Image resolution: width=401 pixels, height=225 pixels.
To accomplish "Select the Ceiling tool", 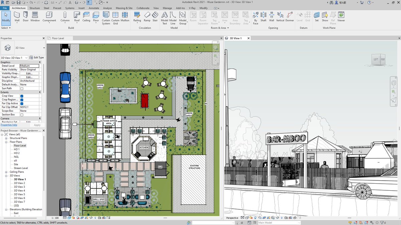I will pyautogui.click(x=86, y=17).
